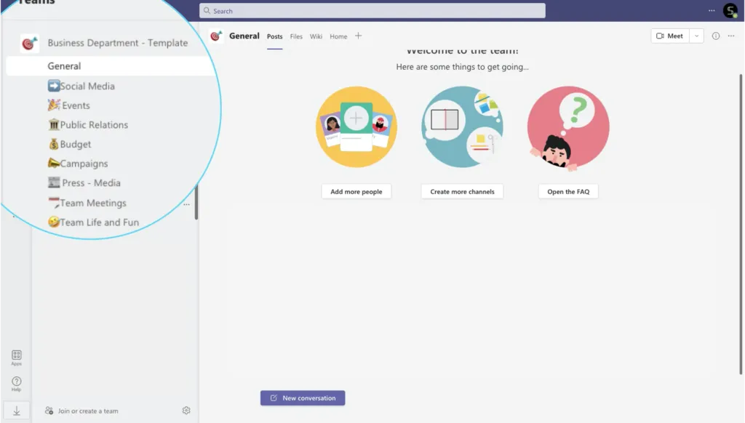Click Create more channels button
Image resolution: width=745 pixels, height=423 pixels.
[x=462, y=191]
